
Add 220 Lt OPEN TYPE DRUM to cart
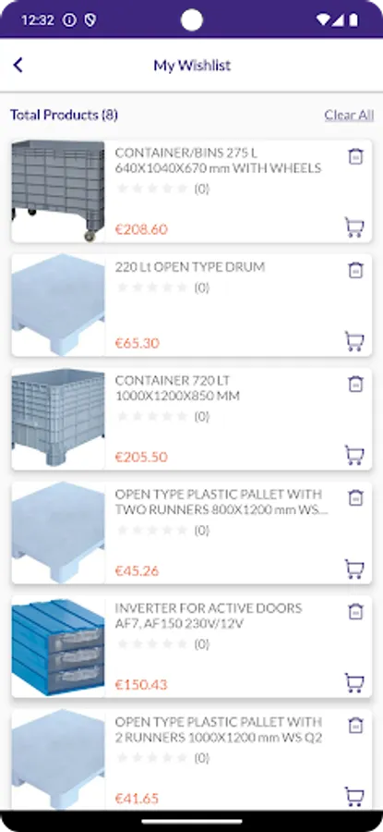point(354,341)
